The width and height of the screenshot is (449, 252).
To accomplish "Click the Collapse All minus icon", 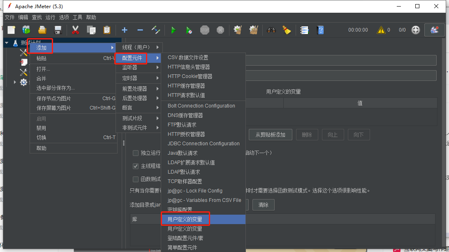I will click(140, 30).
